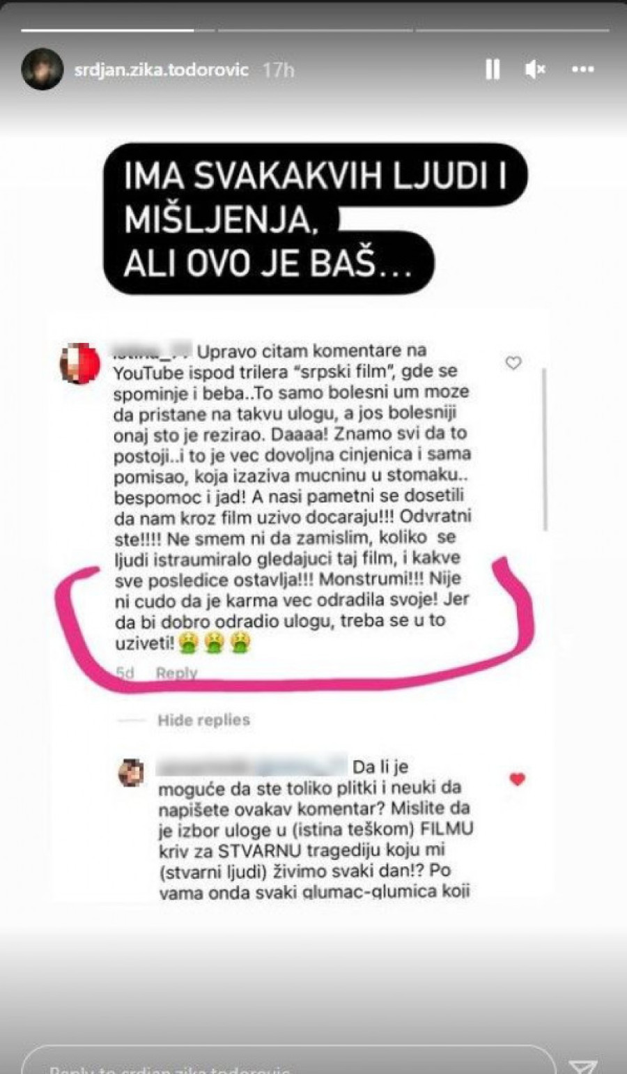Click Reply under the circled comment

[176, 673]
